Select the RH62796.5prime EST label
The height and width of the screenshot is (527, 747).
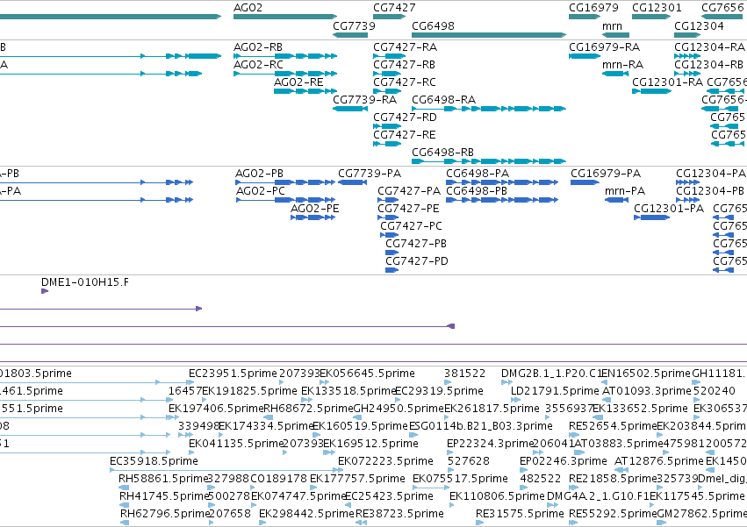[165, 514]
